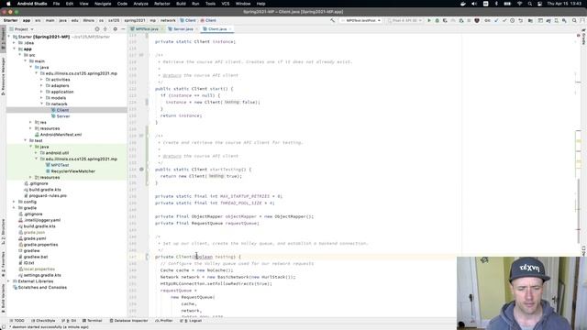Image resolution: width=587 pixels, height=330 pixels.
Task: Select MPOTest in project tree
Action: tap(60, 165)
